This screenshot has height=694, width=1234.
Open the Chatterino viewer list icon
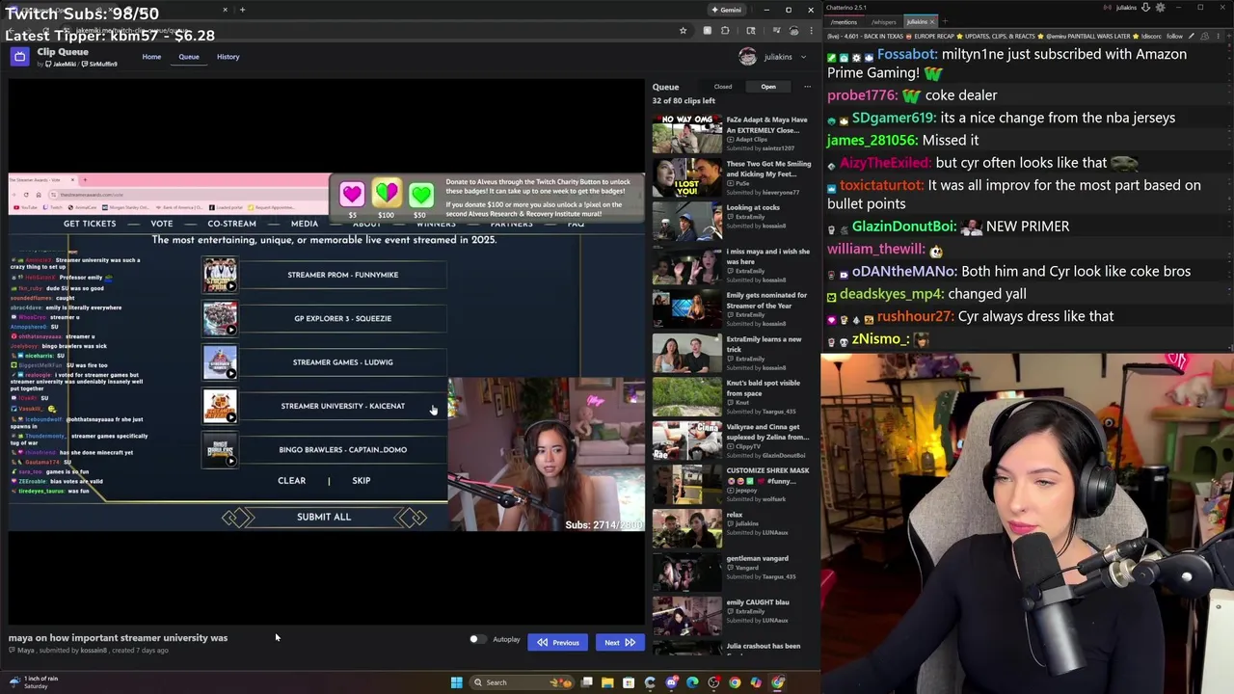pos(1205,36)
